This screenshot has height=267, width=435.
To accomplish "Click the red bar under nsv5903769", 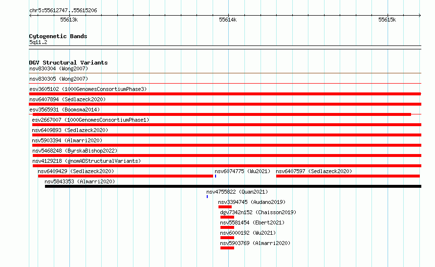I will point(227,248).
